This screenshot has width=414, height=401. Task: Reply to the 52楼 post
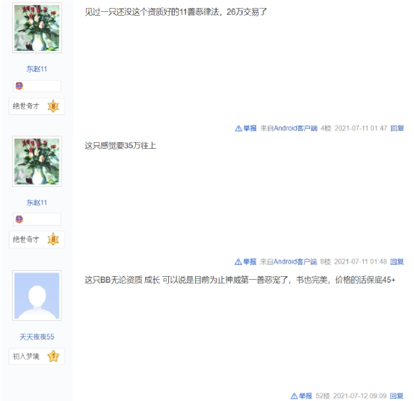pyautogui.click(x=397, y=396)
